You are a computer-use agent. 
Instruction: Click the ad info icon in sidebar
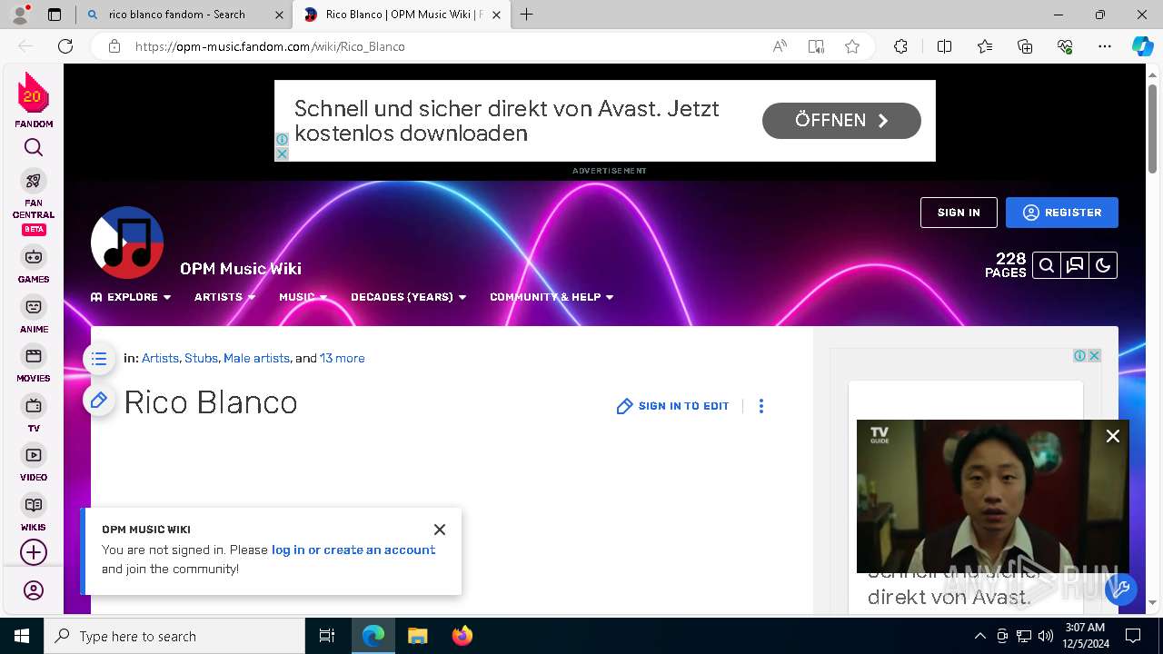click(1079, 356)
